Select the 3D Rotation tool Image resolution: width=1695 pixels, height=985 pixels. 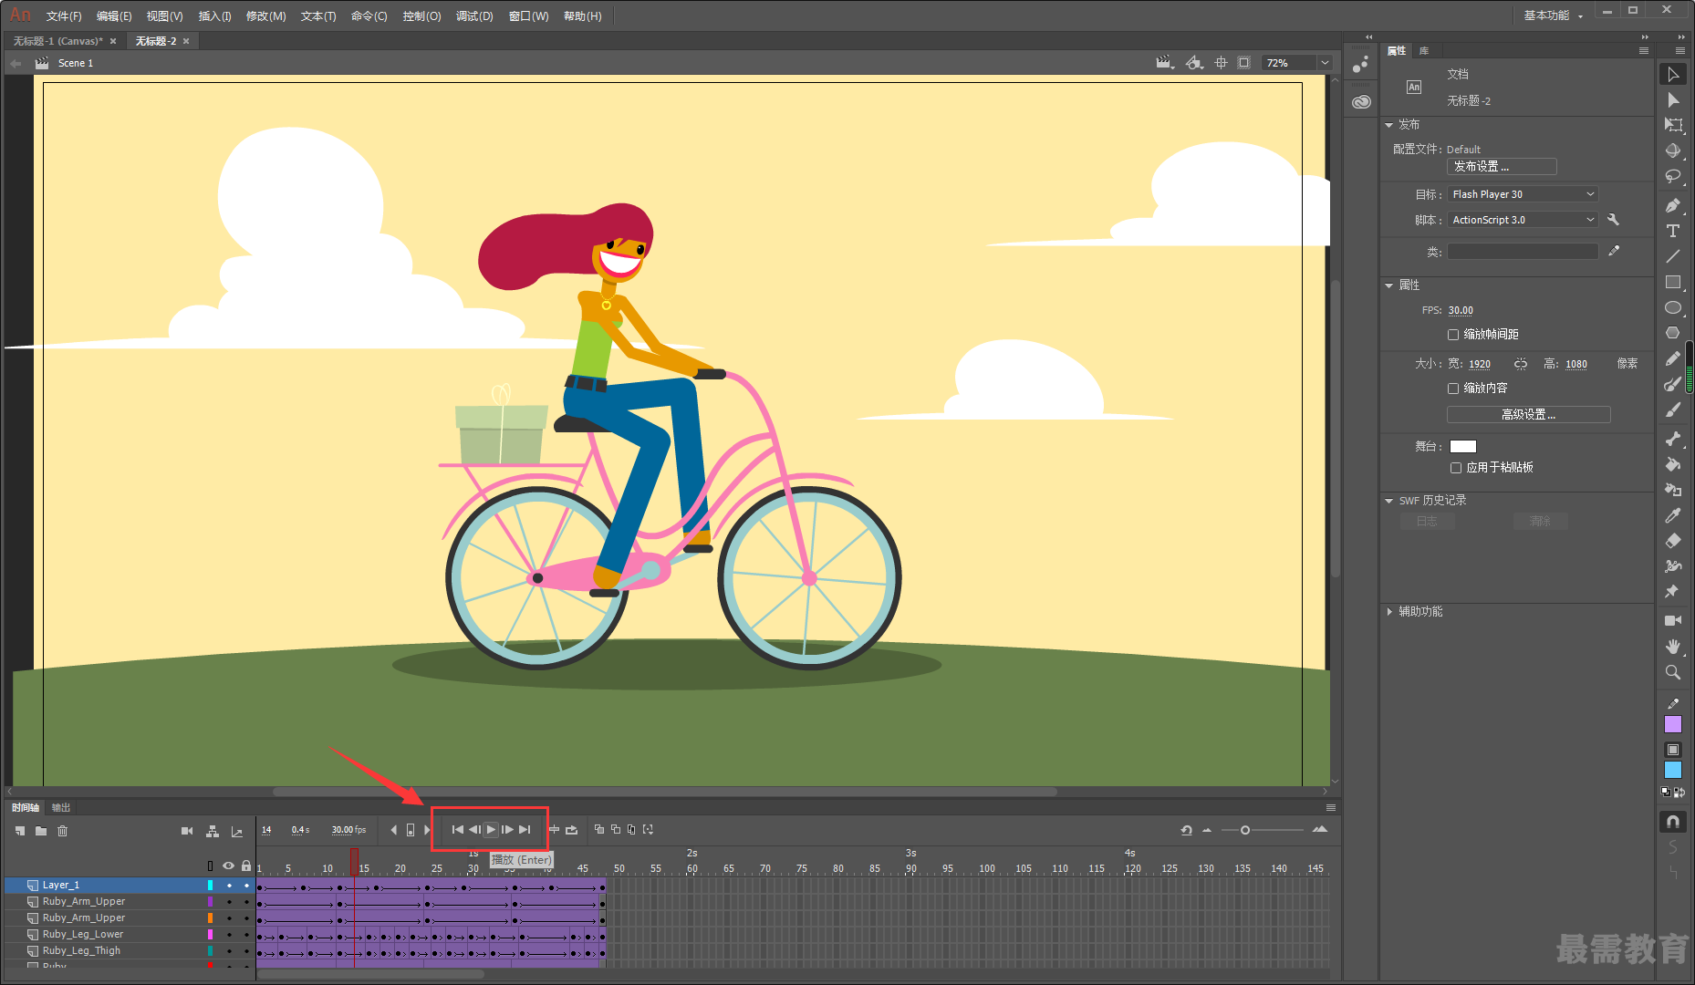(1673, 151)
